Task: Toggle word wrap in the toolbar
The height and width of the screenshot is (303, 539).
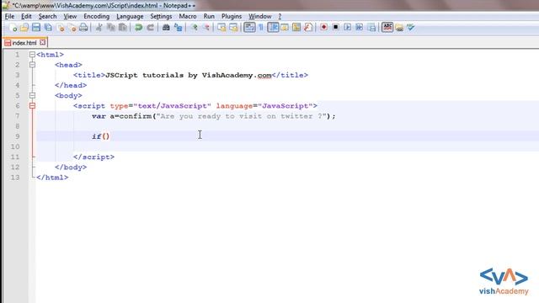Action: click(x=249, y=28)
